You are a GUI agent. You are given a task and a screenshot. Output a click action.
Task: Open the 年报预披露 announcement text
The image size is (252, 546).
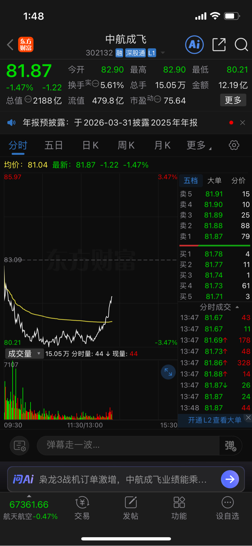pyautogui.click(x=110, y=123)
